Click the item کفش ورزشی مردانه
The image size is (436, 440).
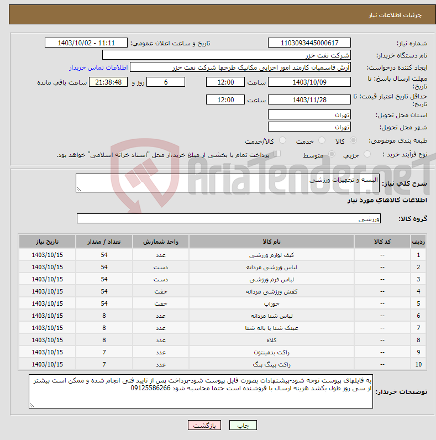click(x=271, y=291)
